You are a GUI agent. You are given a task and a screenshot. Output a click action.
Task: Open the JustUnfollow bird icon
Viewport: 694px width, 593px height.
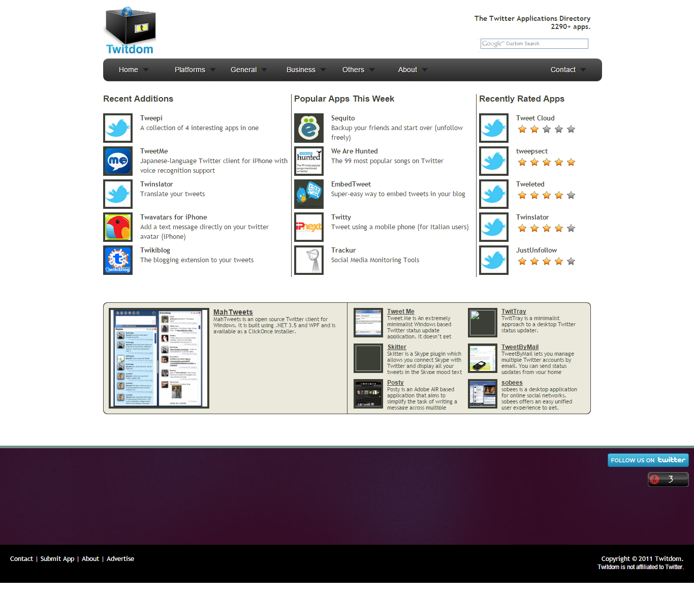494,260
